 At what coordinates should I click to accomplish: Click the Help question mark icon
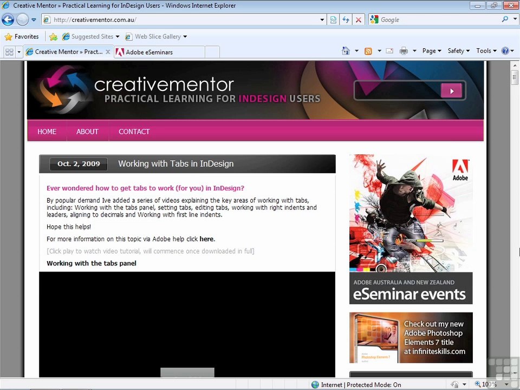coord(505,51)
